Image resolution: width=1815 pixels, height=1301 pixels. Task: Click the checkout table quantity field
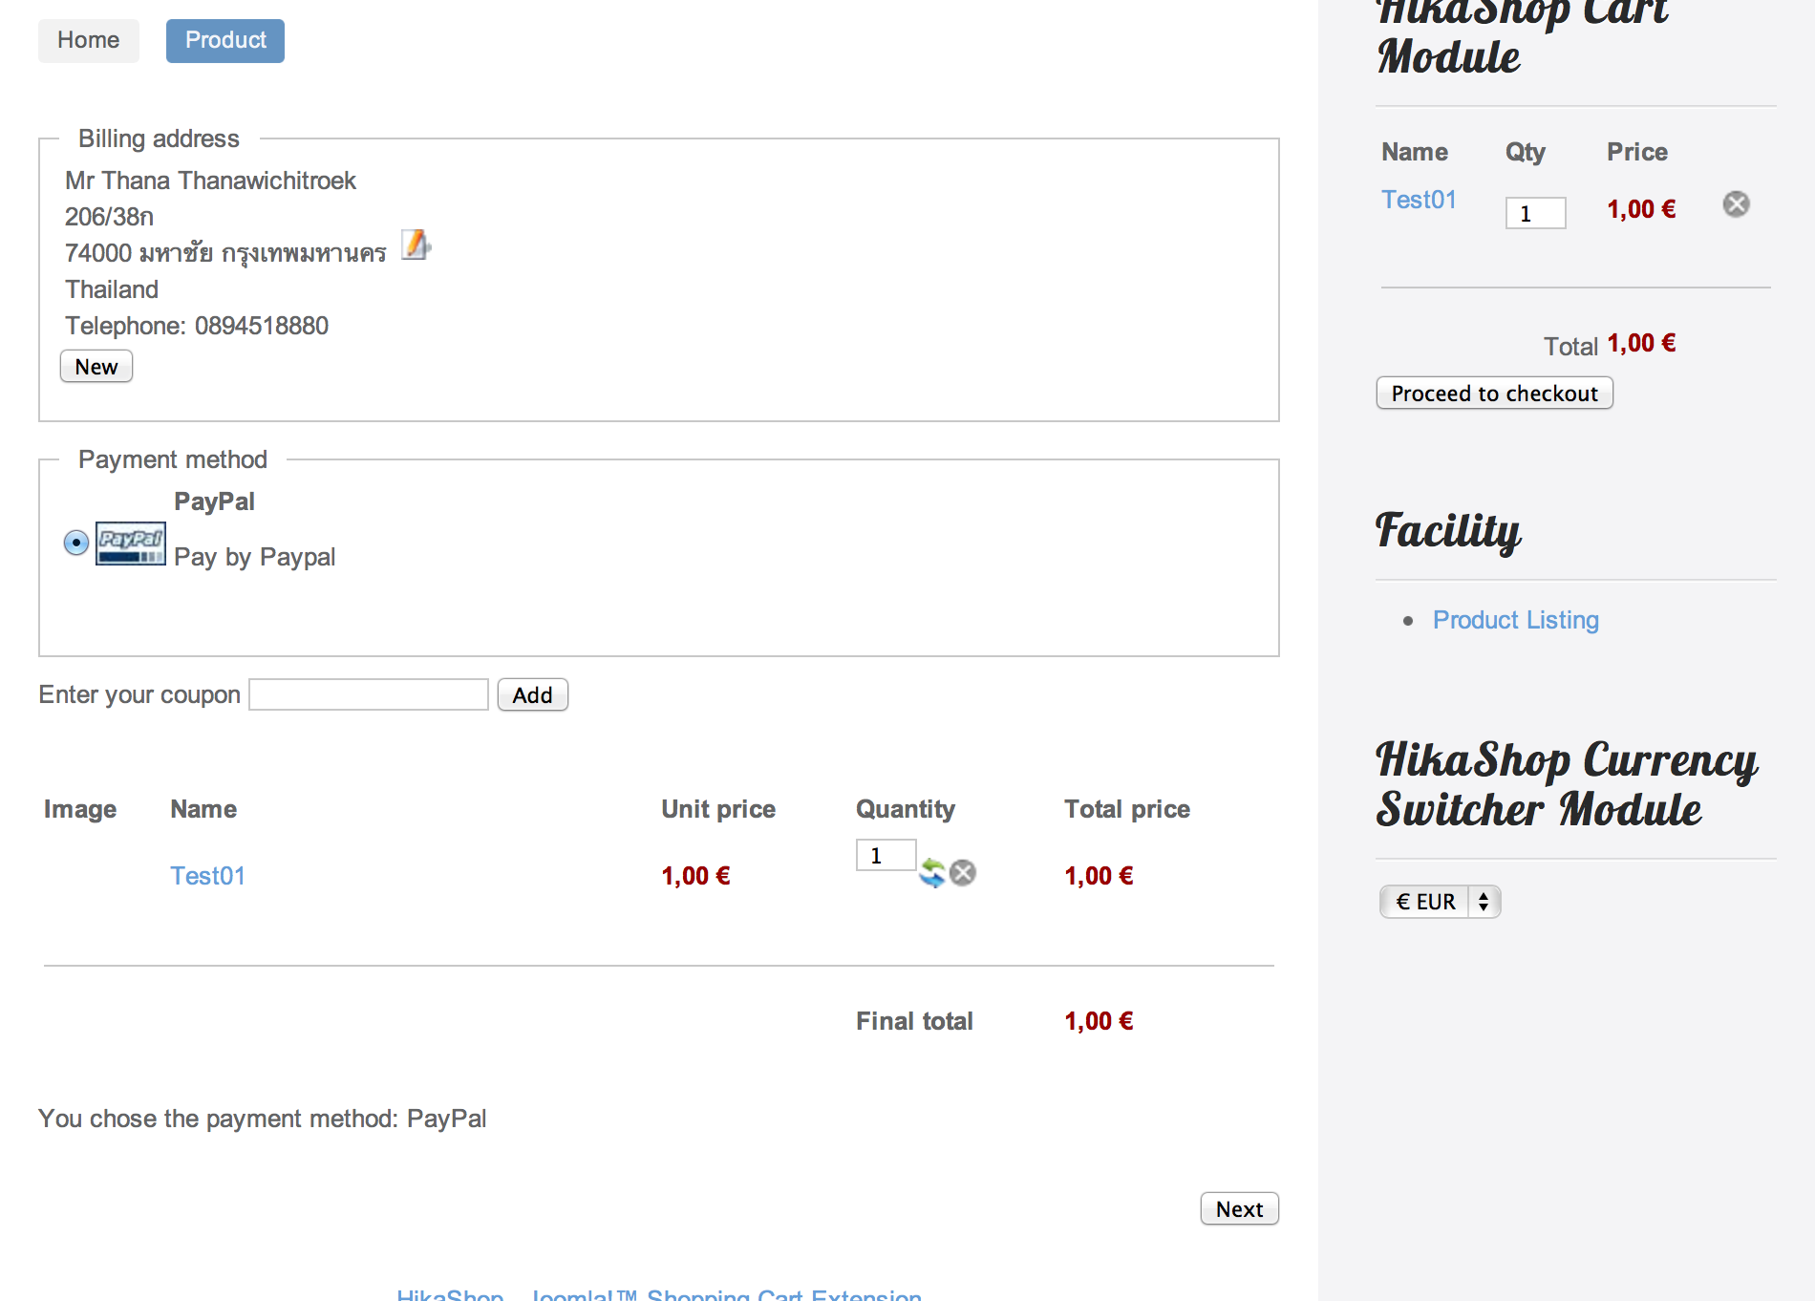[x=886, y=855]
